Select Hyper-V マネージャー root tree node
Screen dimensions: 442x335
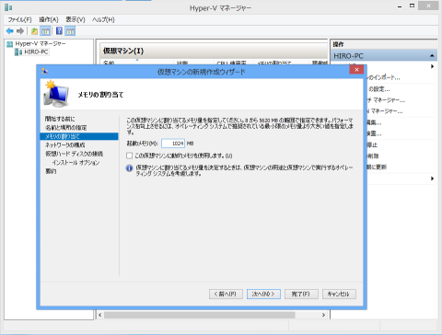point(41,44)
